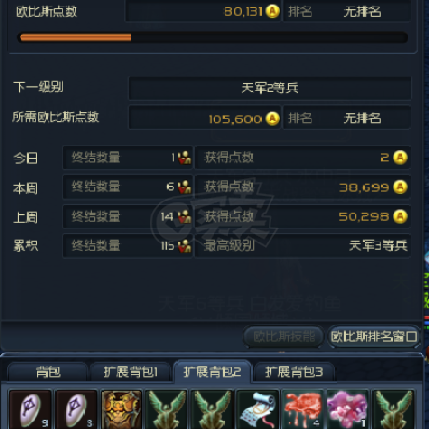Select the scroll item in inventory
The width and height of the screenshot is (429, 429).
pyautogui.click(x=257, y=409)
